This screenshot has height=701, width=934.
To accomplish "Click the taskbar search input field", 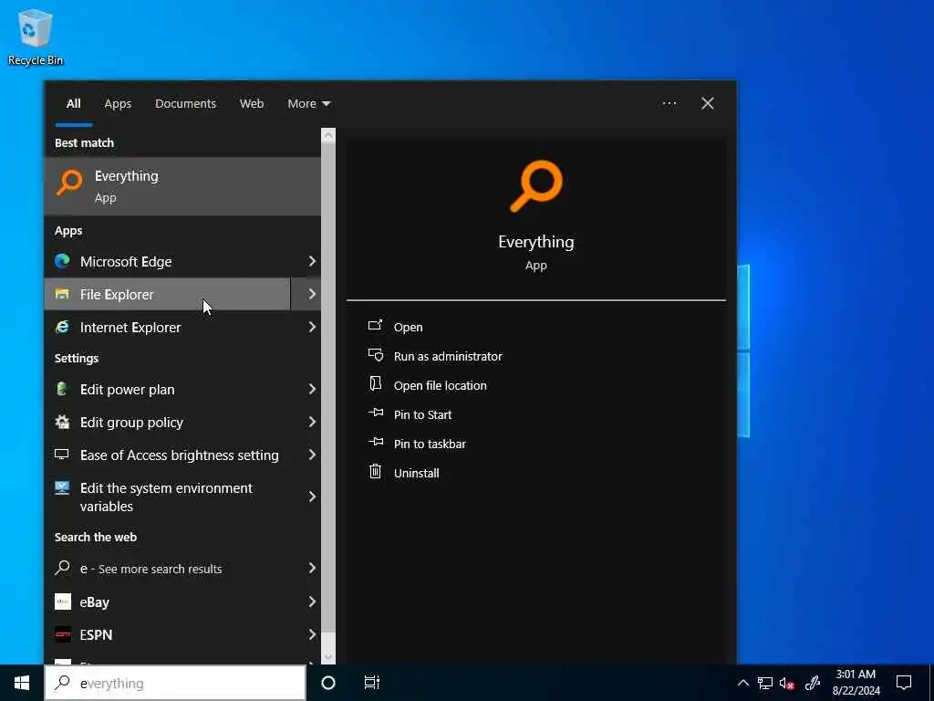I will tap(176, 683).
